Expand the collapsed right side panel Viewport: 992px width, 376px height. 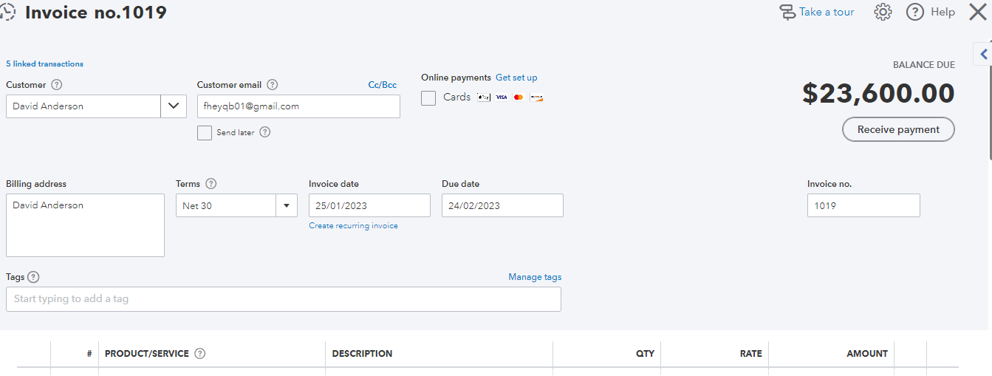pyautogui.click(x=984, y=54)
